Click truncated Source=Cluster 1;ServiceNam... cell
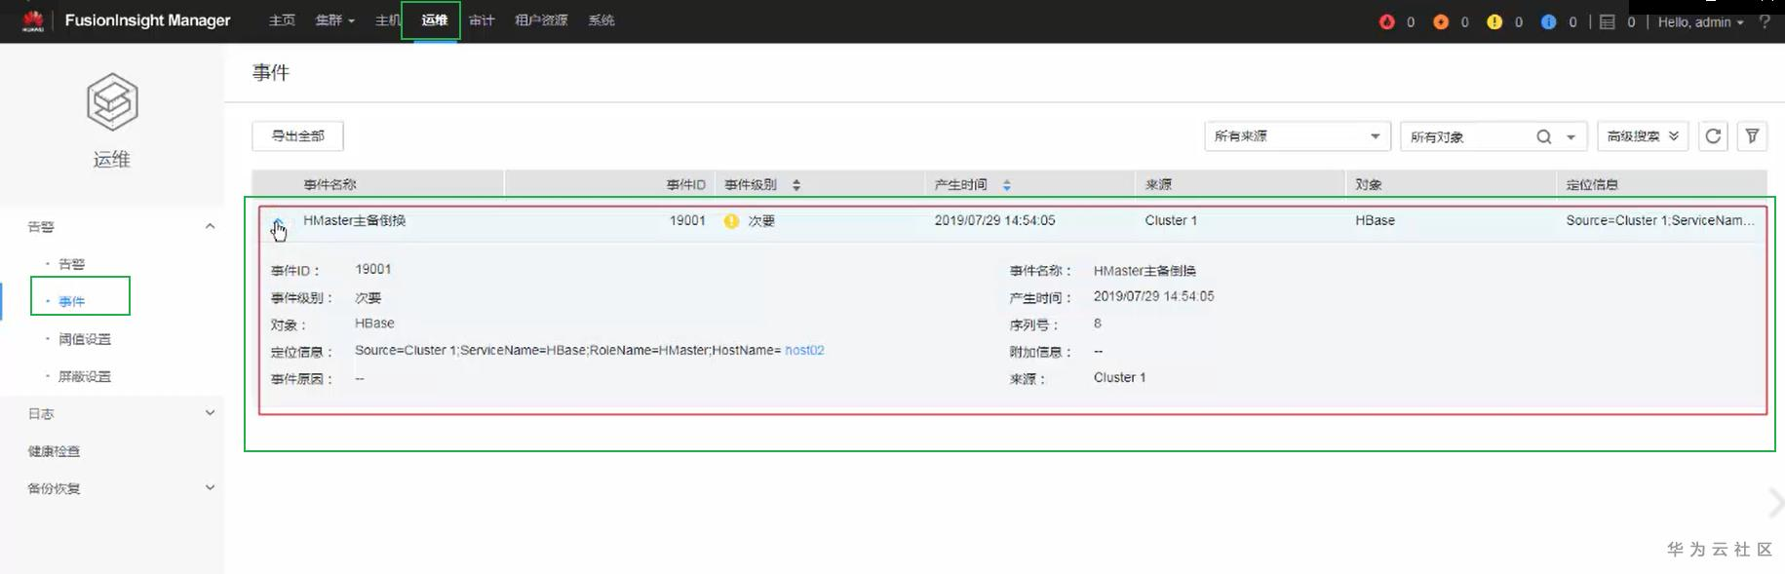 tap(1660, 220)
